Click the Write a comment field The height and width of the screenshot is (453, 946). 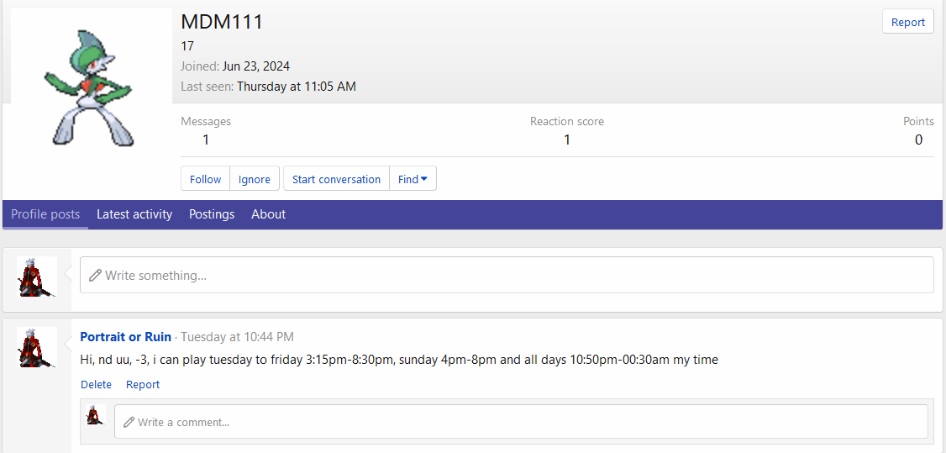tap(521, 422)
